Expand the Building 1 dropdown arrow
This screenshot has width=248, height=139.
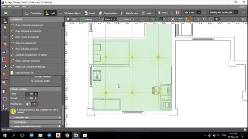[96, 19]
